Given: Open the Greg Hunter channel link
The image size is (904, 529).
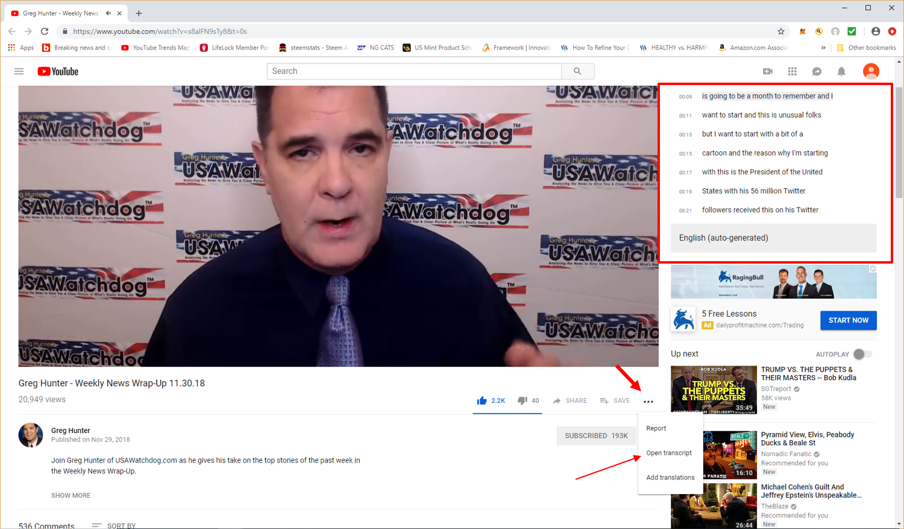Looking at the screenshot, I should 71,431.
